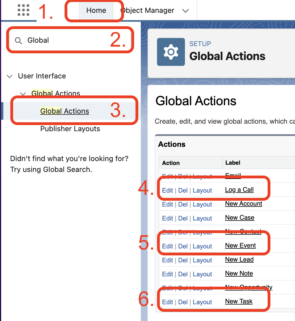Screen dimensions: 295x321
Task: Click Del for New Account
Action: [183, 204]
